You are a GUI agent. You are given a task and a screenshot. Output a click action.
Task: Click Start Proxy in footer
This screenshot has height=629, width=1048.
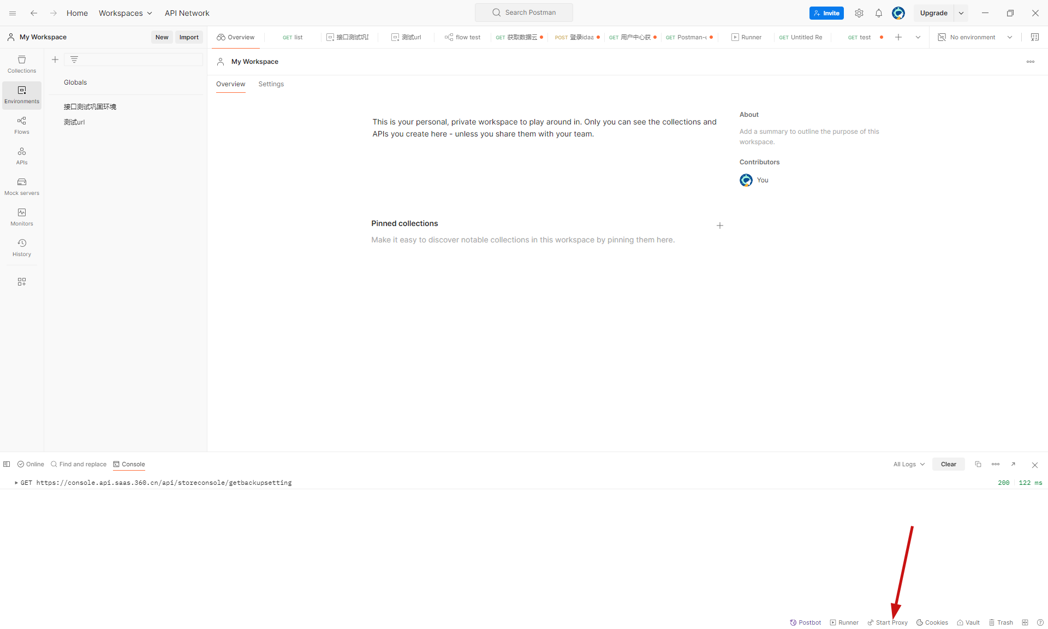(x=888, y=622)
